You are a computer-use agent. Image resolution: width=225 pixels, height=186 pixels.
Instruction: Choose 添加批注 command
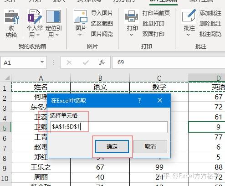click(210, 13)
